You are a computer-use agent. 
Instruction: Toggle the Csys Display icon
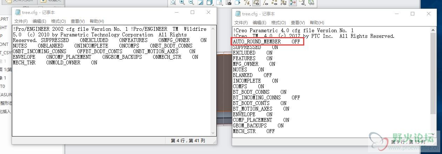[284, 2]
